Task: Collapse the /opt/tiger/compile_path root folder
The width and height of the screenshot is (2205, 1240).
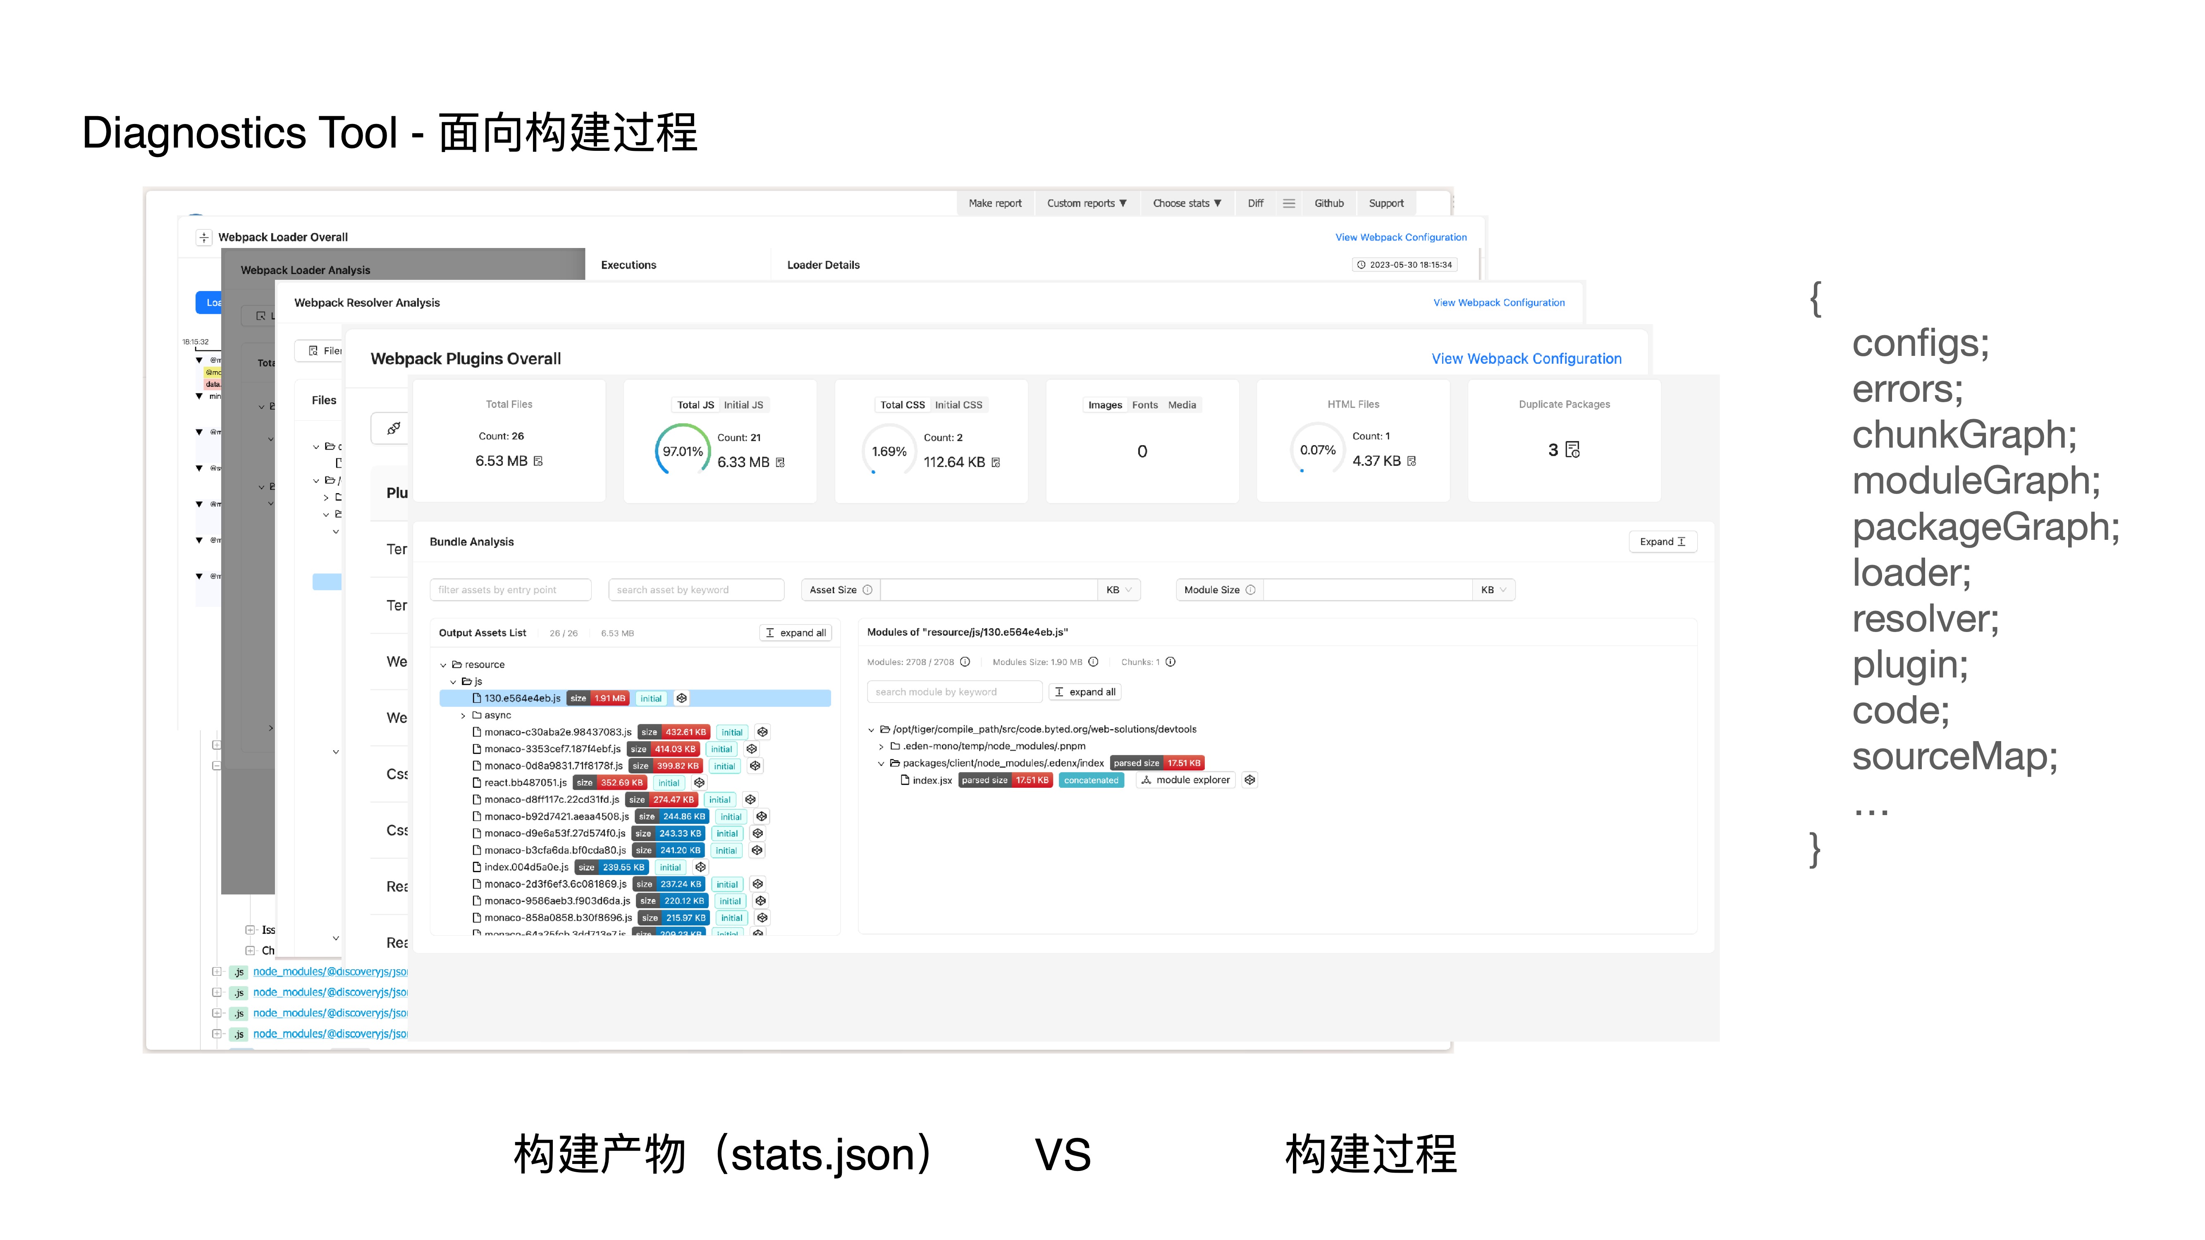Action: point(872,730)
